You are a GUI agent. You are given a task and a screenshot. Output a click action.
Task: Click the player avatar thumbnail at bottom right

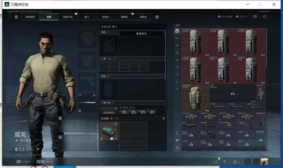(x=264, y=162)
